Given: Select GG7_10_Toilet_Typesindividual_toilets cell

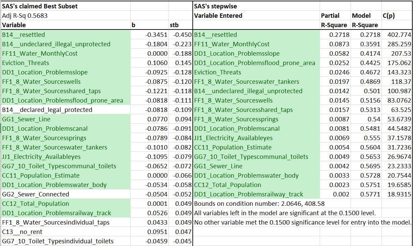Looking at the screenshot, I should pos(58,241).
